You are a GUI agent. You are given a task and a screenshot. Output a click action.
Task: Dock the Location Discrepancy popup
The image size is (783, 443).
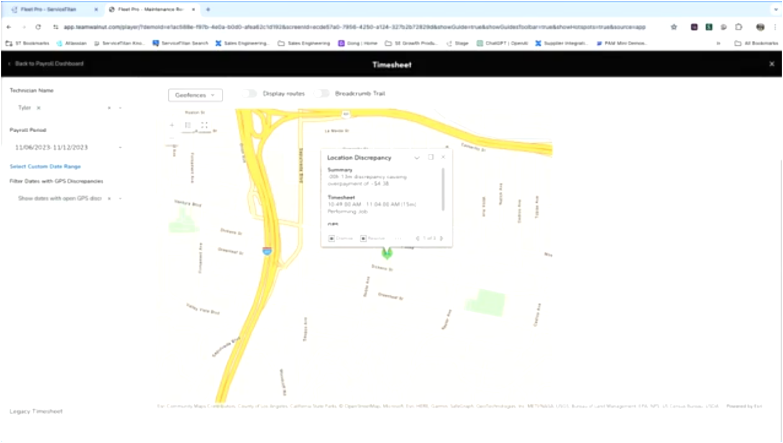(x=431, y=158)
